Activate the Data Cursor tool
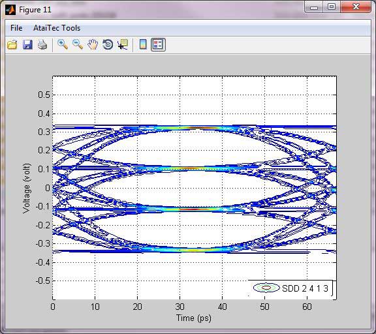The width and height of the screenshot is (376, 334). [x=123, y=44]
